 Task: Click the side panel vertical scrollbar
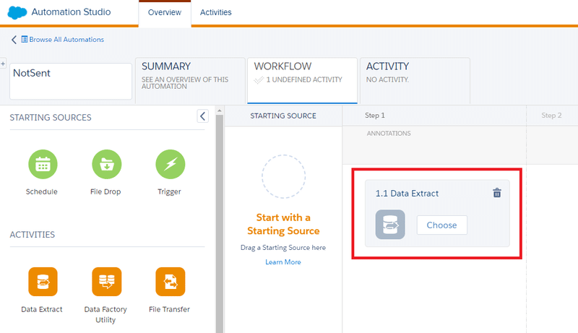(x=220, y=224)
